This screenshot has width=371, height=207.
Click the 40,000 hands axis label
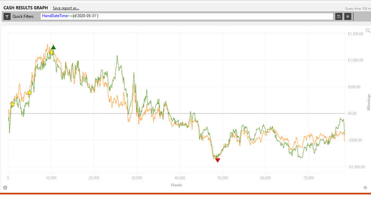click(180, 178)
